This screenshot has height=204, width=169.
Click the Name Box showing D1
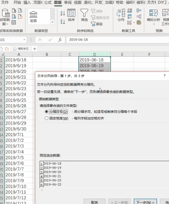pos(12,40)
